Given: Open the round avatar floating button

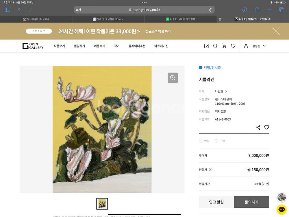Looking at the screenshot, I should 281,197.
